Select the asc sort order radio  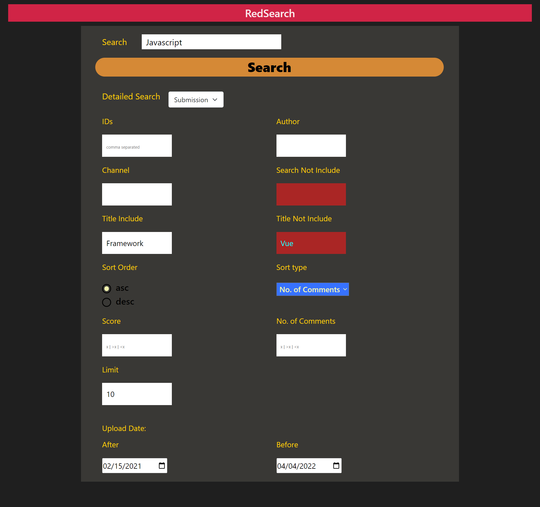[107, 289]
